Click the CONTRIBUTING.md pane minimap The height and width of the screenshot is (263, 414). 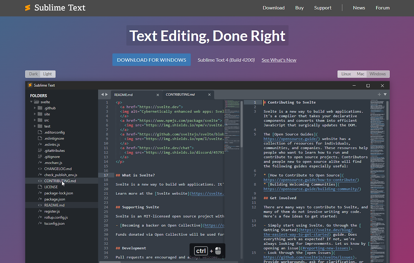click(378, 181)
